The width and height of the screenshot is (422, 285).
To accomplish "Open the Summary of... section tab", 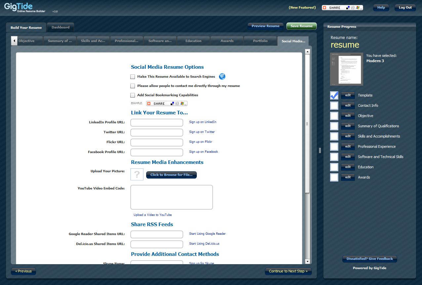I will coord(60,41).
